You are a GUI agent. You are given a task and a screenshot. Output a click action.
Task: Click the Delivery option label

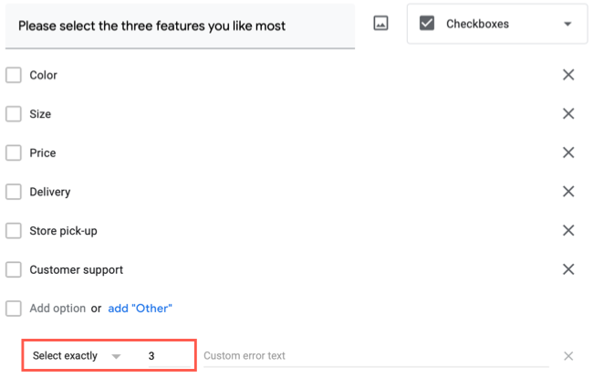(50, 192)
